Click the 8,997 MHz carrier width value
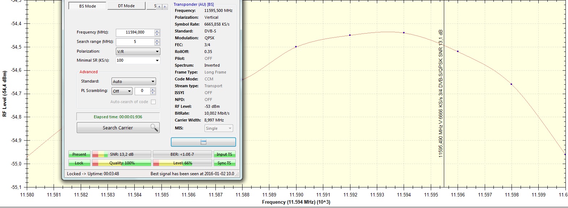The image size is (568, 208). tap(214, 120)
